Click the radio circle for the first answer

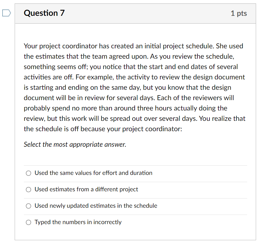(x=28, y=173)
